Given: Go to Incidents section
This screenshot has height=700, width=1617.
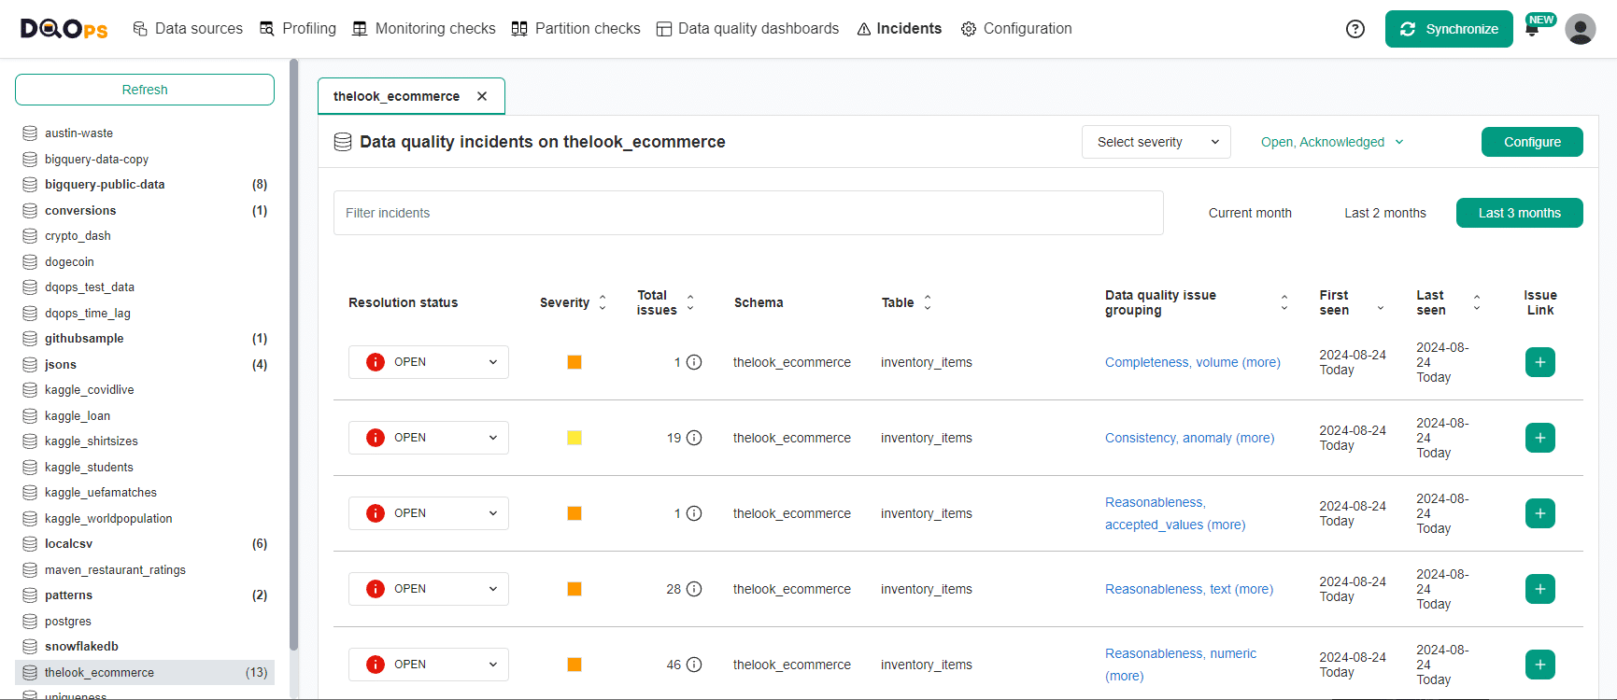Looking at the screenshot, I should click(900, 29).
